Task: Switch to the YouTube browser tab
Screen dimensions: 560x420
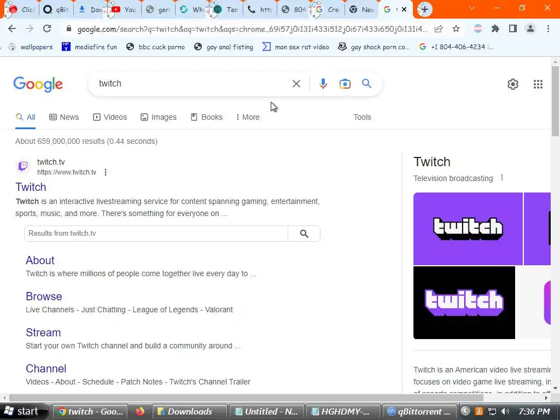Action: (123, 10)
